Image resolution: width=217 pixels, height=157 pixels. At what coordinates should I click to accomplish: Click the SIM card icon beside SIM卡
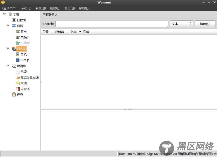18,60
